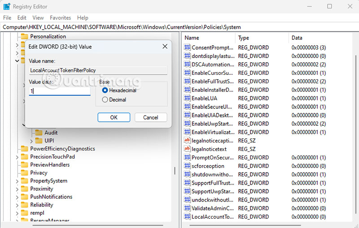The height and width of the screenshot is (228, 359).
Task: Expand the PrecisionTouchPad key
Action: [17, 157]
